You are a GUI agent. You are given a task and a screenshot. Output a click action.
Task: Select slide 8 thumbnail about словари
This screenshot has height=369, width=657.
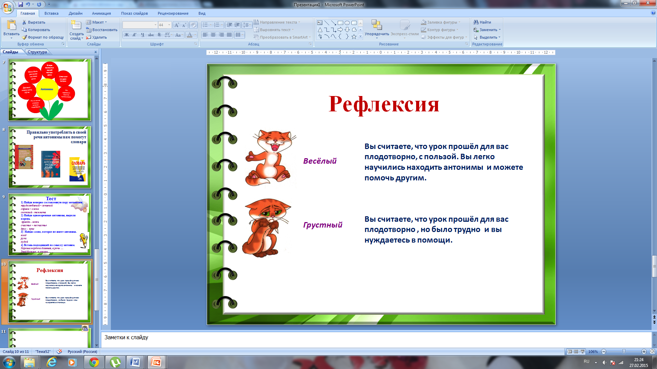tap(50, 157)
